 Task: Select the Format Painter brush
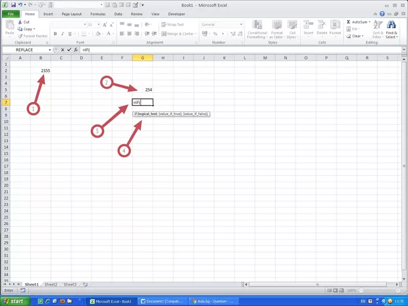[20, 36]
